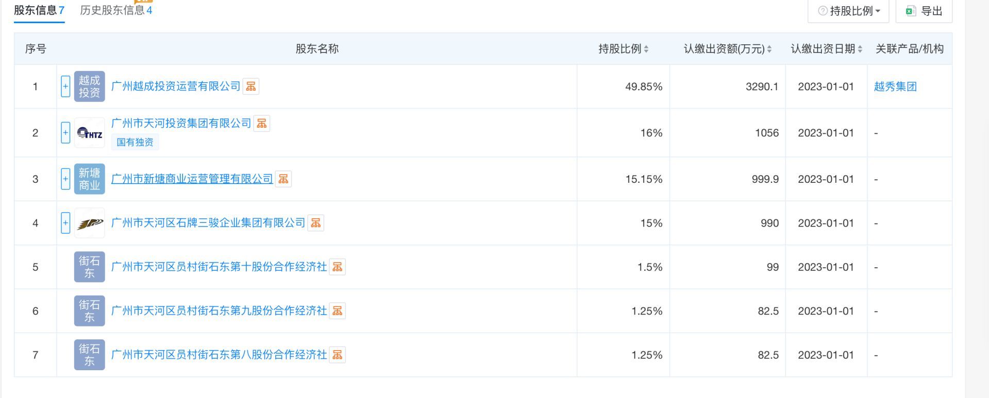
Task: Open the 越秀集团 related organization link
Action: point(895,86)
